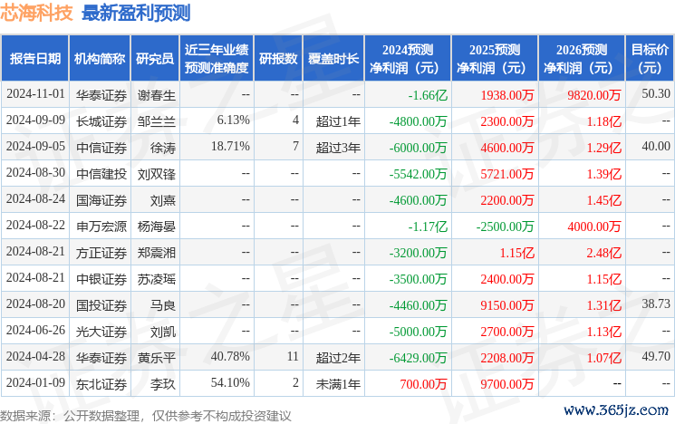Click institution 长城证券

click(x=101, y=121)
